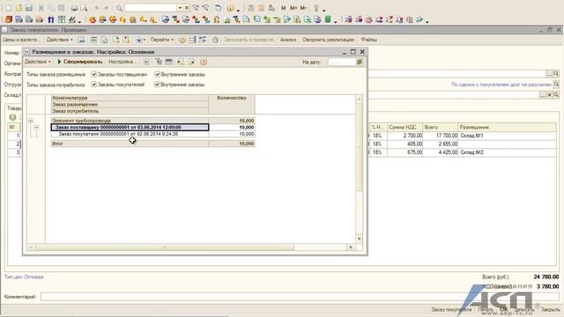Click the Open folder toolbar icon
Image resolution: width=564 pixels, height=317 pixels.
point(19,8)
